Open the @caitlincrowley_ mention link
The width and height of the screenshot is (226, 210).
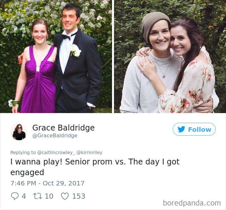(x=56, y=152)
